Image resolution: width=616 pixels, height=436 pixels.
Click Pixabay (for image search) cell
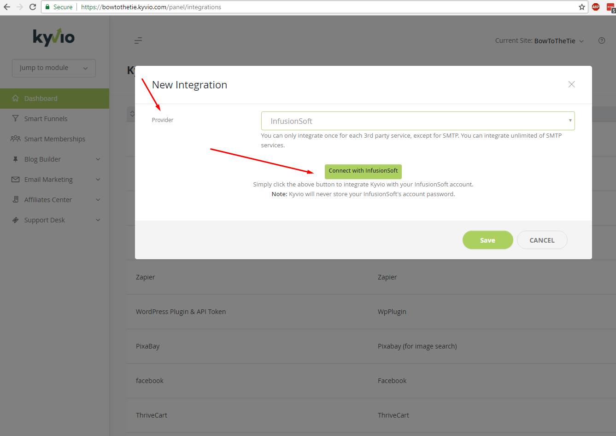point(417,346)
